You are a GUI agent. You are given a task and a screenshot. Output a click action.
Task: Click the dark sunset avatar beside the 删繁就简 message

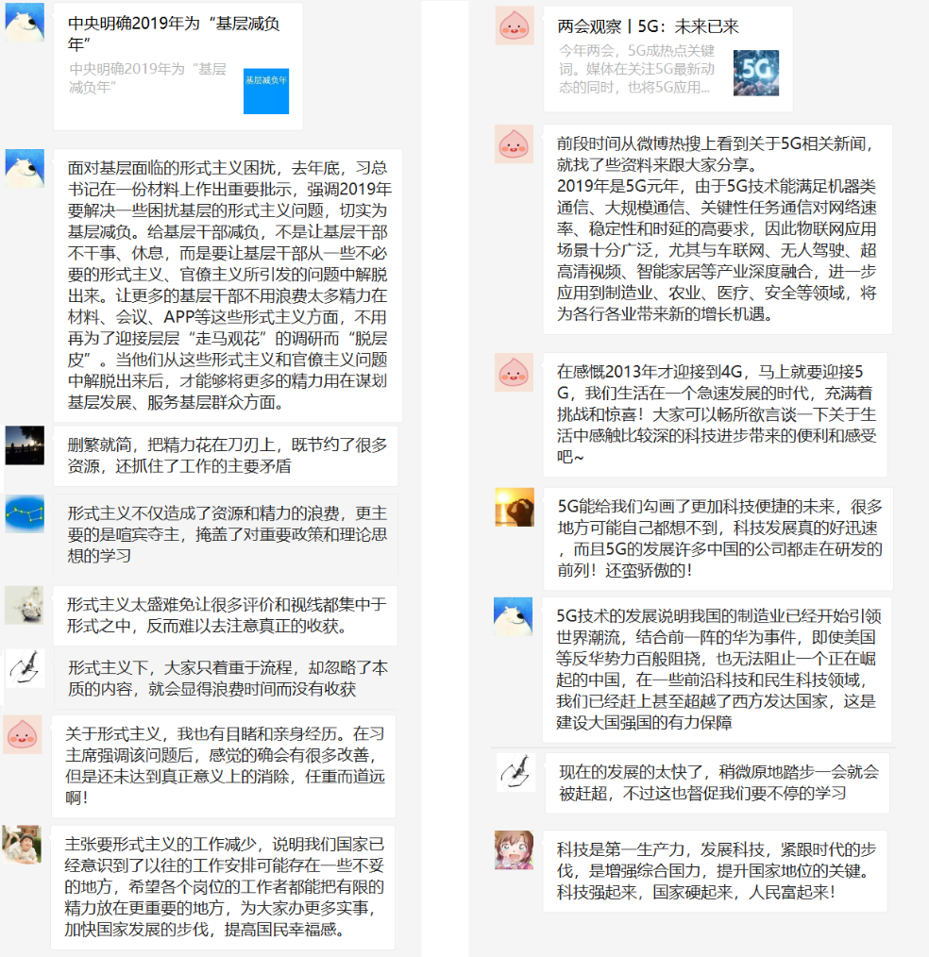tap(25, 445)
